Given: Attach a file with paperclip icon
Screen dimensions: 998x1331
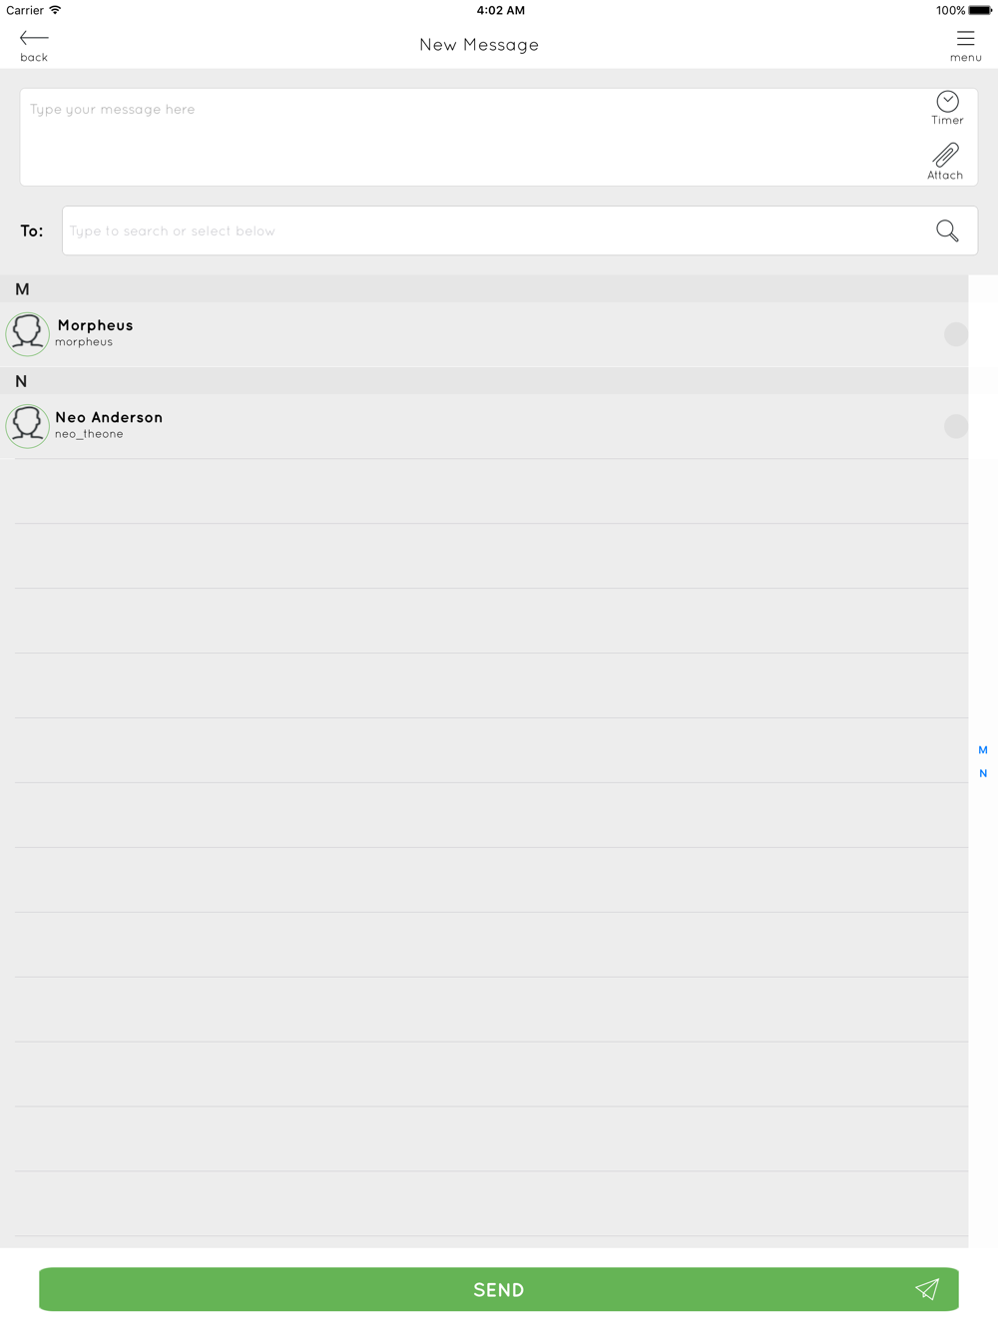Looking at the screenshot, I should (x=945, y=162).
